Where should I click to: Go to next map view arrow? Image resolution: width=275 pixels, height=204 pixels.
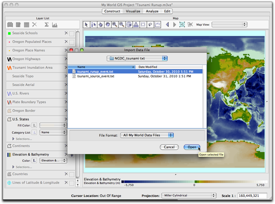pos(174,24)
